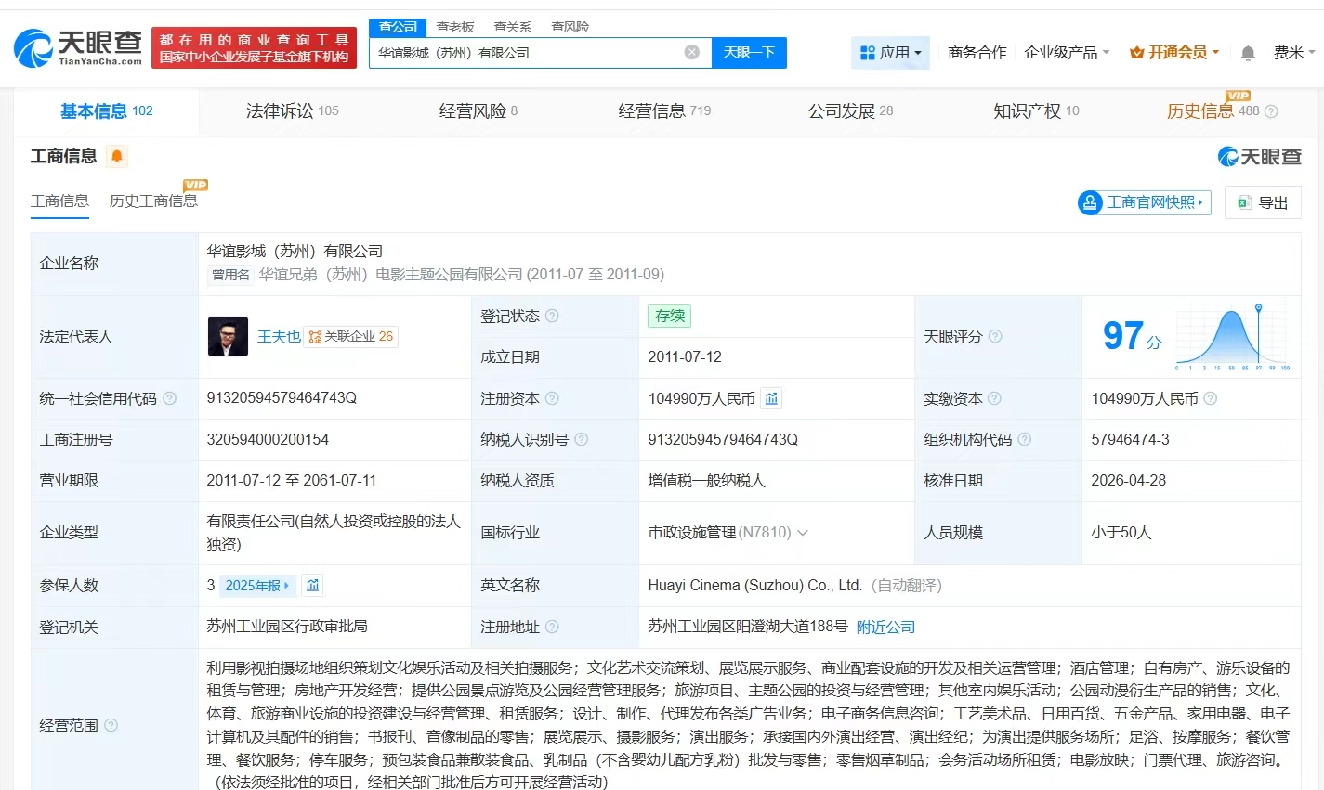Screen dimensions: 1324x790
Task: View the 天眼评分 score distribution chart
Action: [1231, 336]
